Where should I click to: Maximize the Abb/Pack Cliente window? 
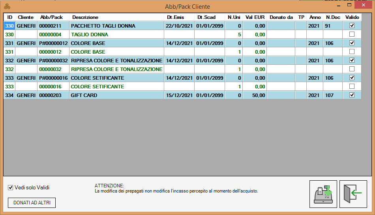click(x=349, y=6)
